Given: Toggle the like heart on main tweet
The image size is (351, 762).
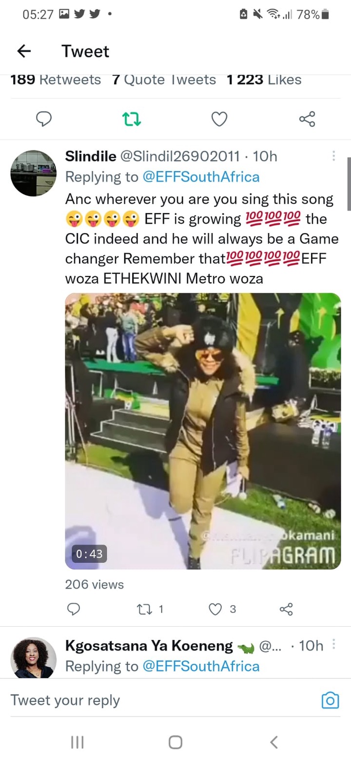Looking at the screenshot, I should coord(219,119).
